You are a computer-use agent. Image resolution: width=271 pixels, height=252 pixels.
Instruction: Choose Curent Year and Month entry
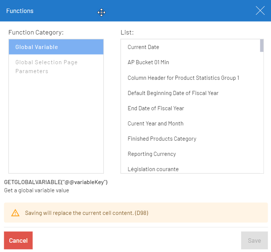pyautogui.click(x=155, y=124)
